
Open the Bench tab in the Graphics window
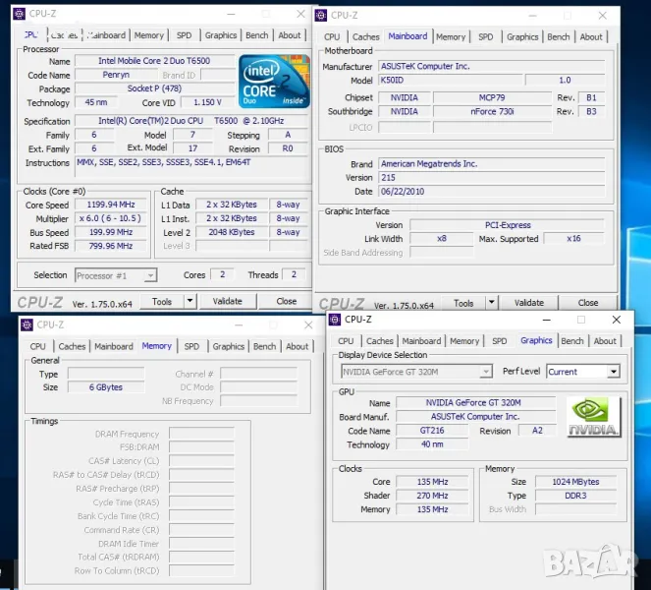(571, 341)
